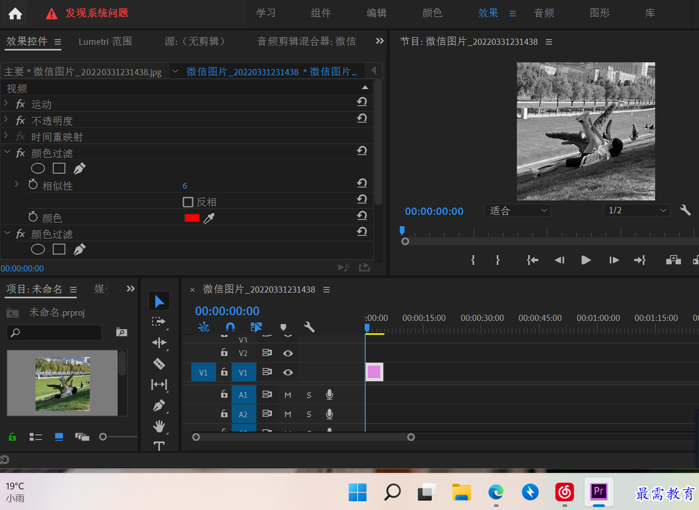The height and width of the screenshot is (510, 699).
Task: Toggle timeline snapping magnet icon
Action: [230, 327]
